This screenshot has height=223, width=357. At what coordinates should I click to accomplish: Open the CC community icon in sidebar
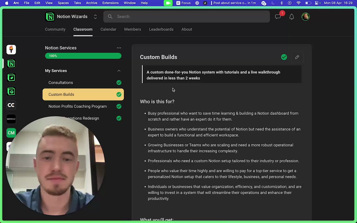11,105
